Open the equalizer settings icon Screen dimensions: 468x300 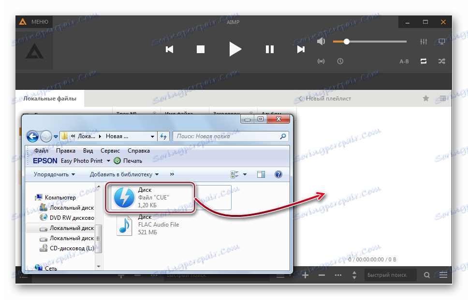pyautogui.click(x=424, y=42)
